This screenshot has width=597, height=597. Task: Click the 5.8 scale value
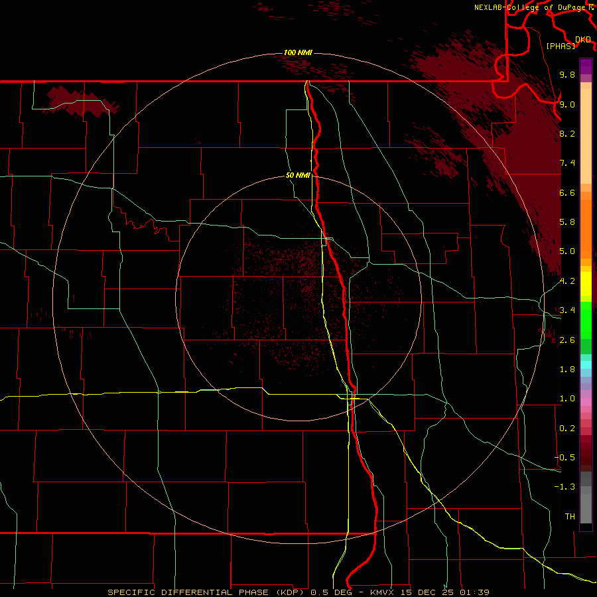coord(567,222)
